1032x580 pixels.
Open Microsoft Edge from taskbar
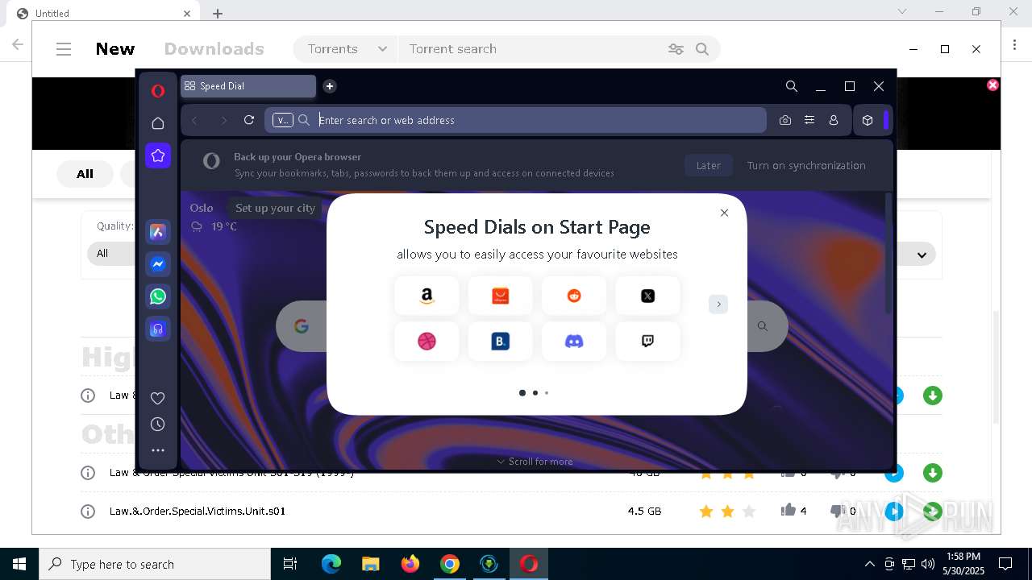tap(331, 564)
